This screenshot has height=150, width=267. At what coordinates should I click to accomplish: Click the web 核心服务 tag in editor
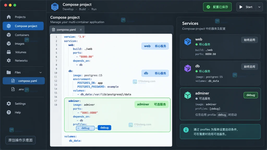155,46
